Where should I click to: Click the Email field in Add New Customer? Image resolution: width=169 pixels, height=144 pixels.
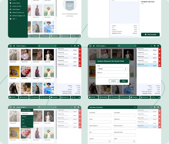tap(100, 122)
